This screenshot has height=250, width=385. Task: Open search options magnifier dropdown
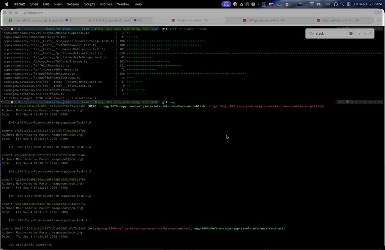pos(311,33)
